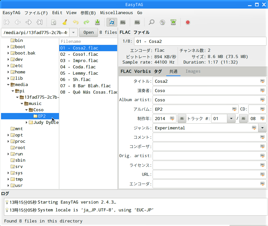Apply year 制作年 field Abc icon
The height and width of the screenshot is (226, 268).
pos(172,119)
